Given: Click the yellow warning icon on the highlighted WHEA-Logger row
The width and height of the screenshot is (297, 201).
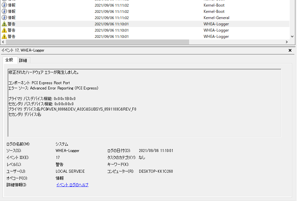Looking at the screenshot, I should click(x=4, y=24).
